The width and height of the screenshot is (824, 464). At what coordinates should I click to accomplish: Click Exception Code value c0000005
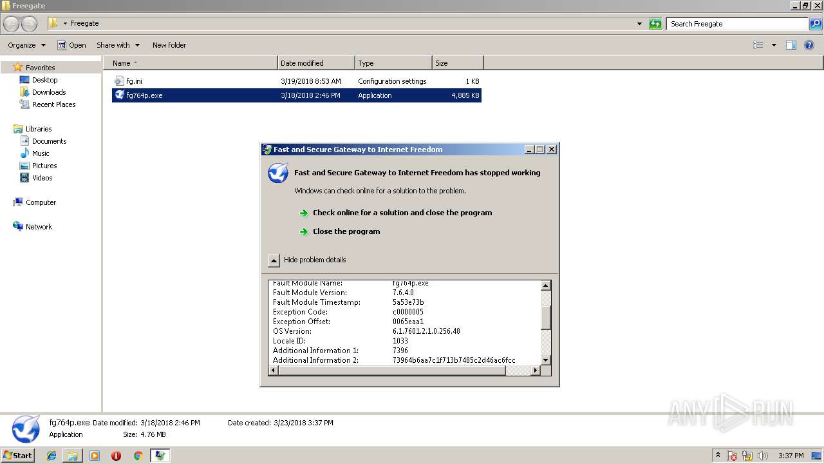[408, 312]
